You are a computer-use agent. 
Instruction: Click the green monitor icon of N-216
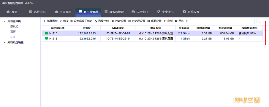tap(46, 39)
